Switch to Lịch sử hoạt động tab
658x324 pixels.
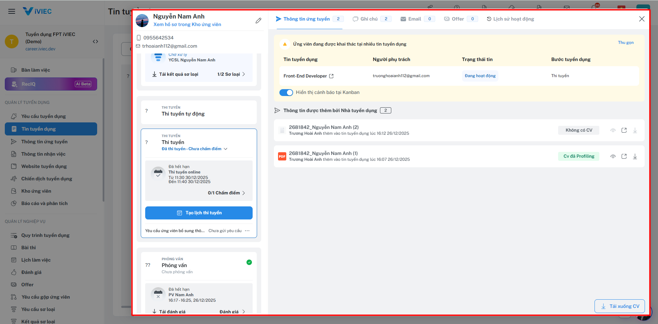click(x=510, y=19)
